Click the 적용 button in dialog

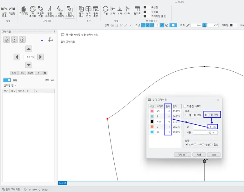click(199, 155)
